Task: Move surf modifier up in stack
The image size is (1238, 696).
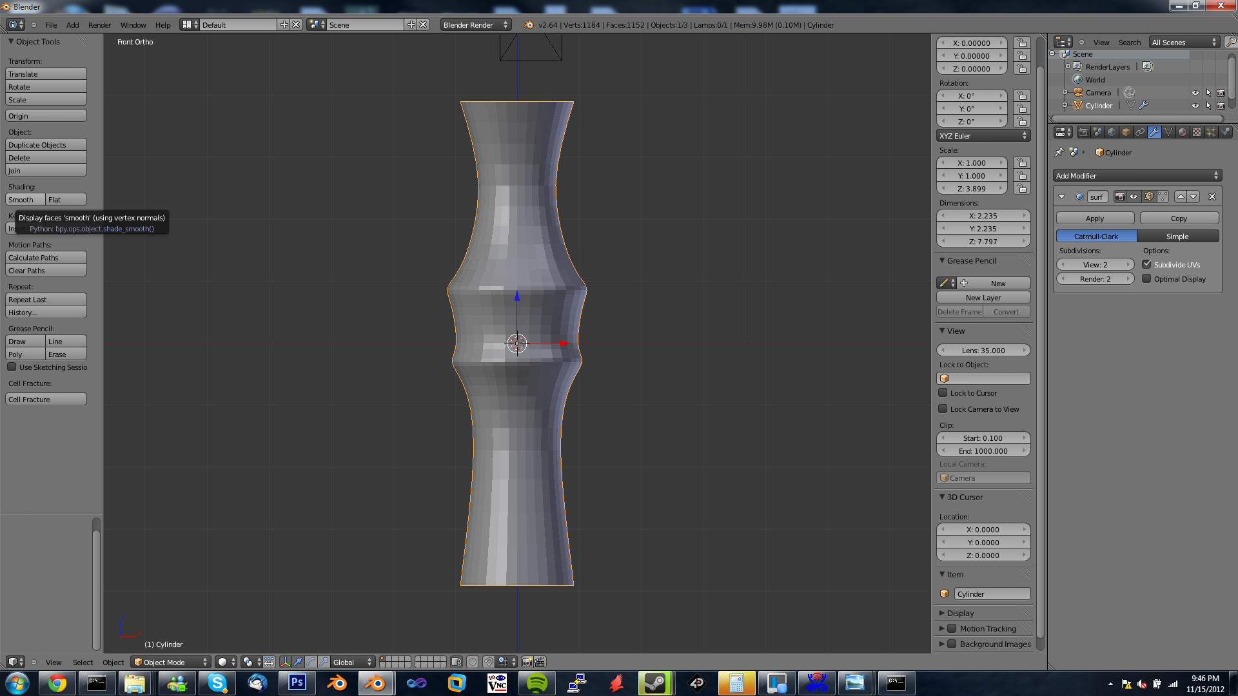Action: [1181, 197]
